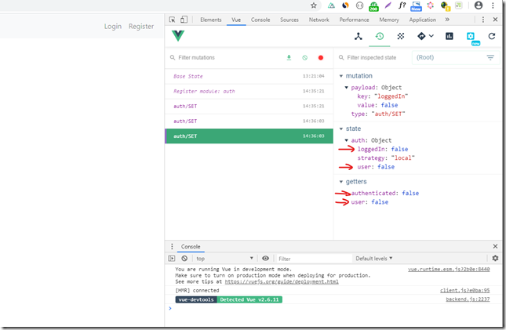This screenshot has width=506, height=330.
Task: Switch to the Console devtools tab
Action: tap(260, 20)
